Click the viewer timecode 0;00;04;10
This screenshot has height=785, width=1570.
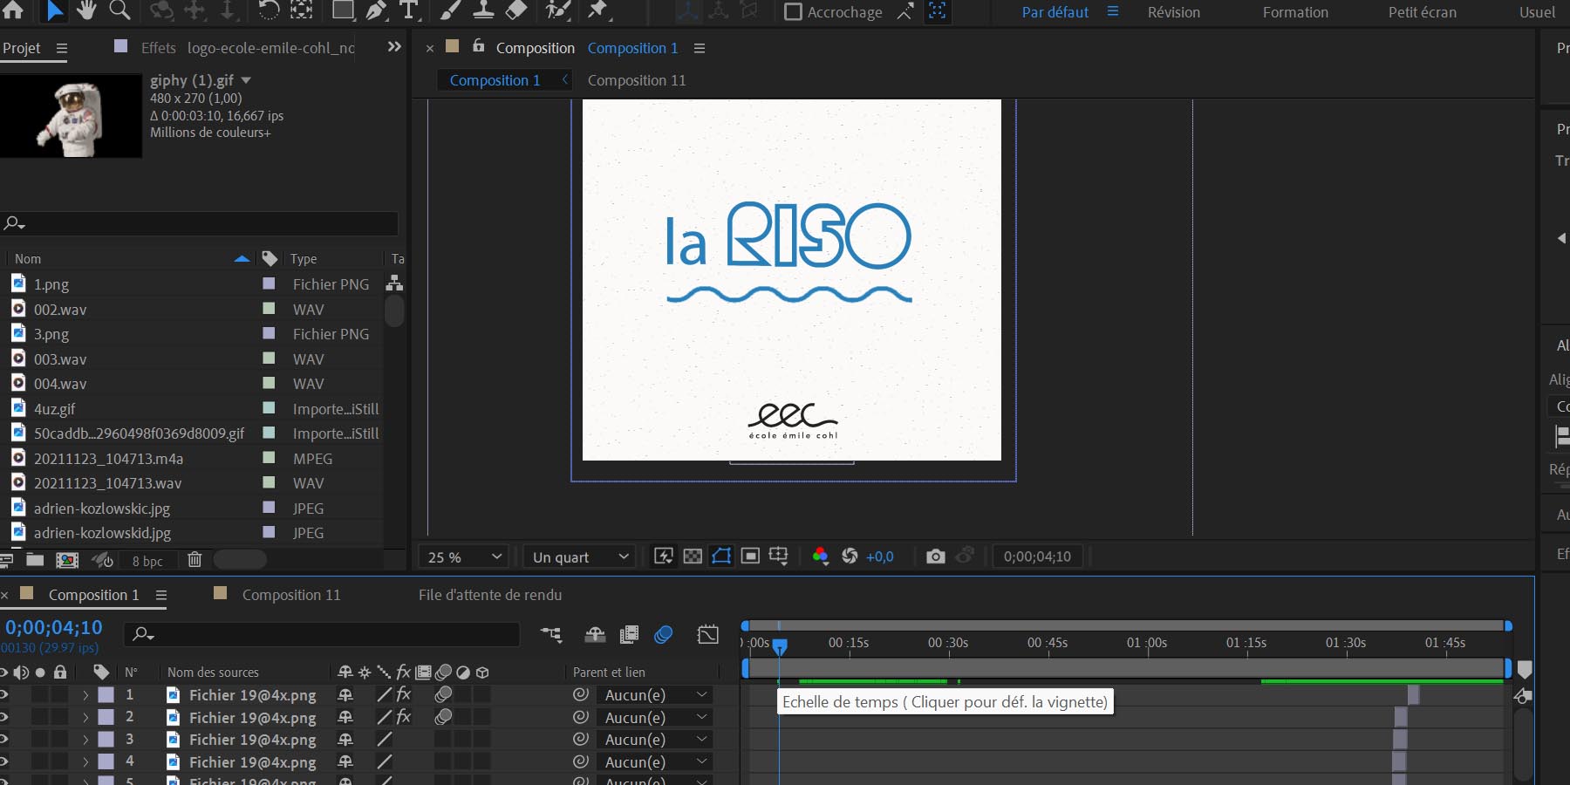[x=1037, y=556]
